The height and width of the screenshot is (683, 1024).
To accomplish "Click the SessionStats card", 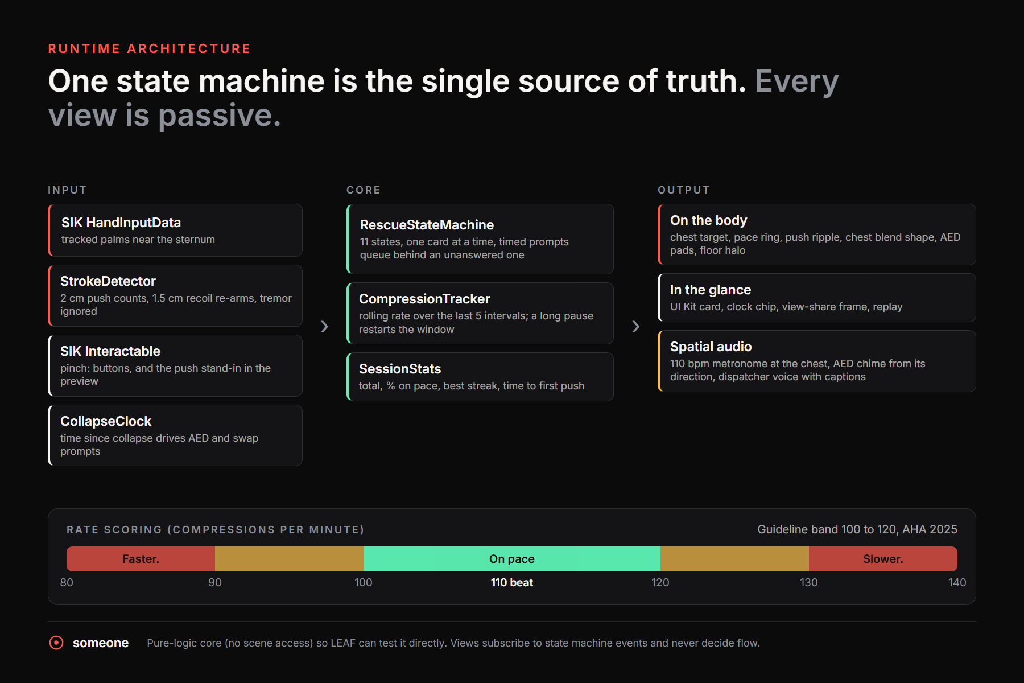I will 480,377.
